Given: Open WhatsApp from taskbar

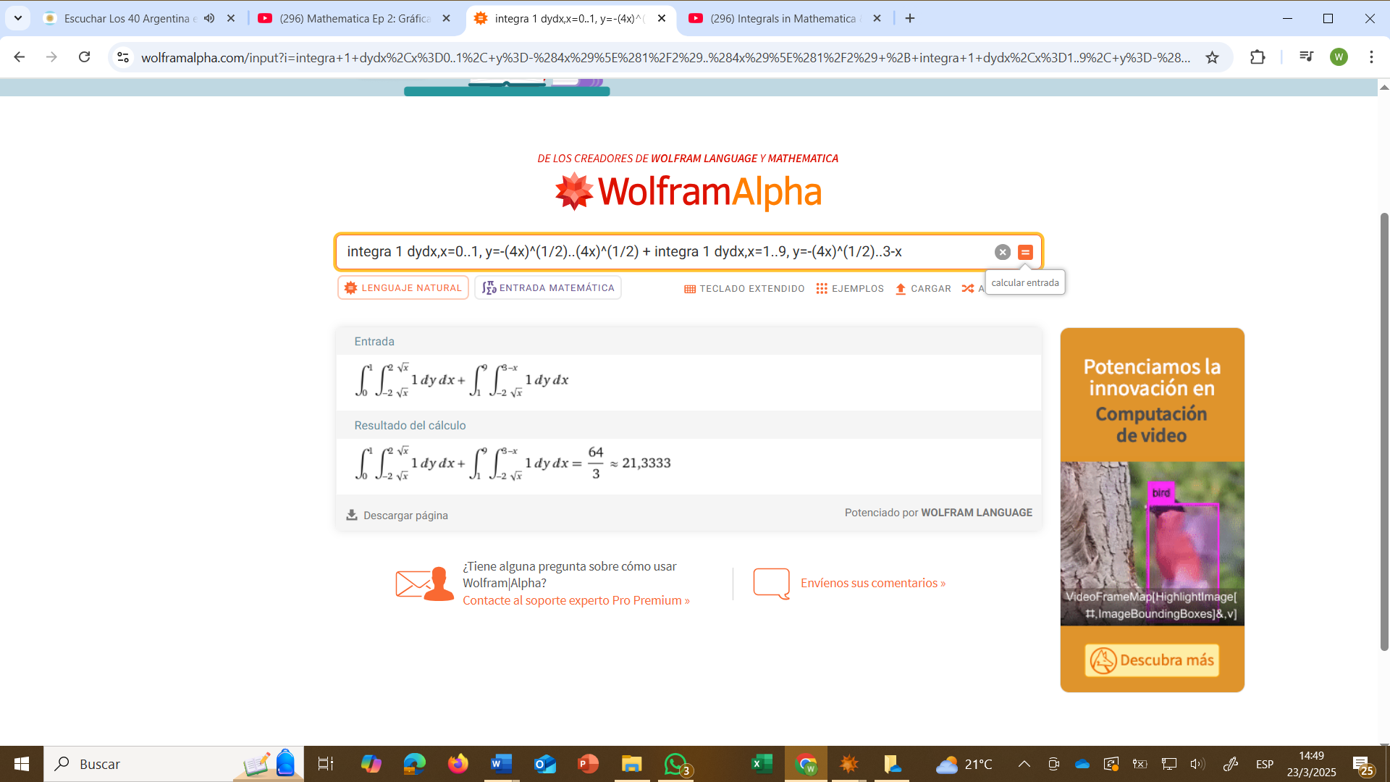Looking at the screenshot, I should coord(676,764).
